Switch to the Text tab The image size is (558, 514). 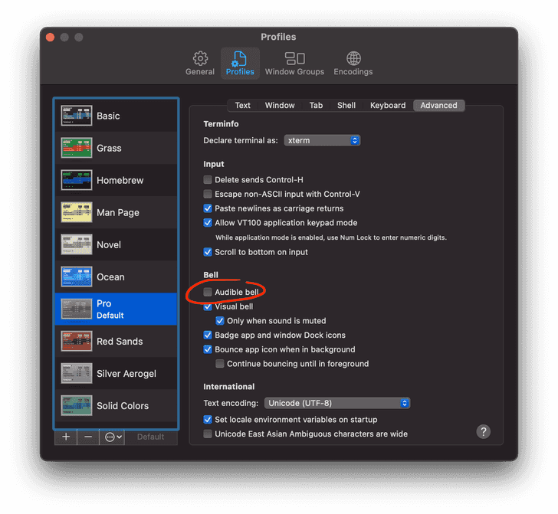[x=243, y=106]
